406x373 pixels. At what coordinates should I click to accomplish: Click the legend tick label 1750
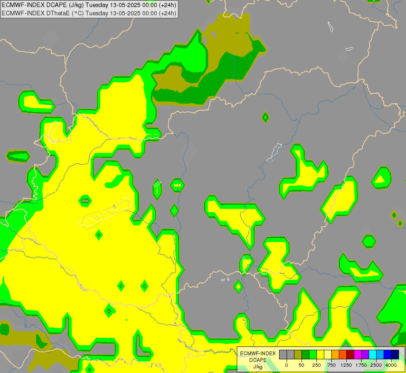click(x=361, y=365)
